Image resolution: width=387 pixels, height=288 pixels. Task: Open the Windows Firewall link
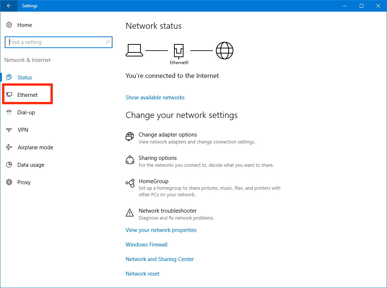[146, 245]
